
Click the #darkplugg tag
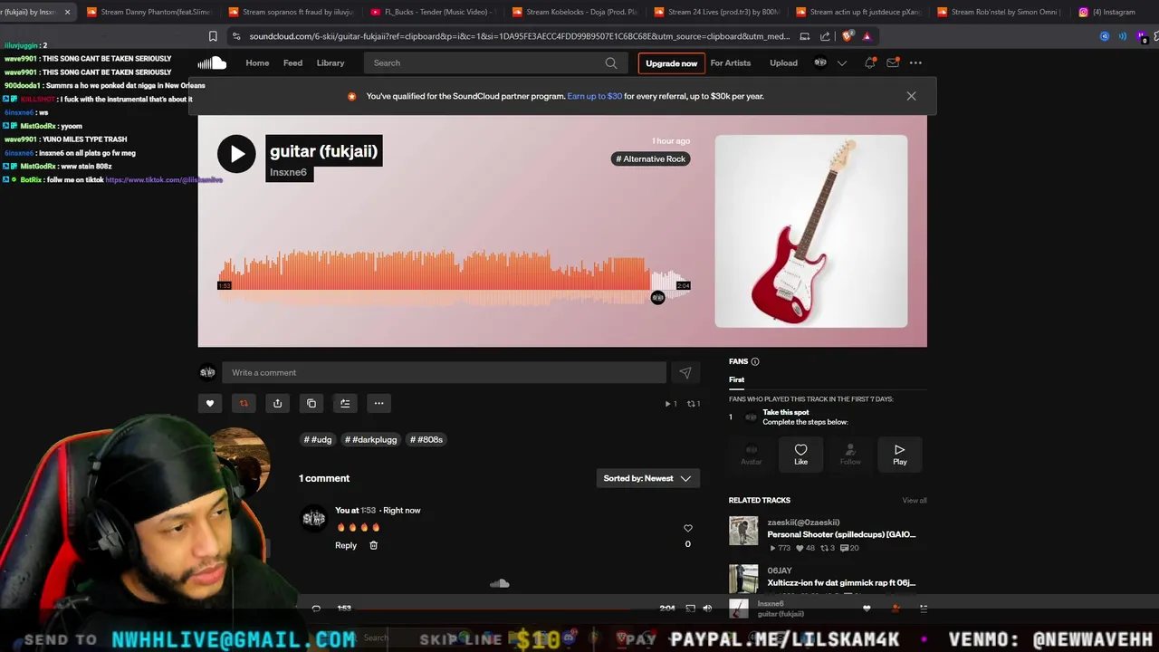pyautogui.click(x=370, y=439)
